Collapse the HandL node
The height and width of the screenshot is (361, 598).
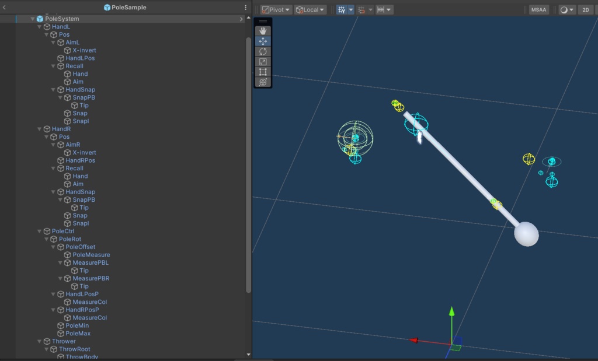point(40,27)
